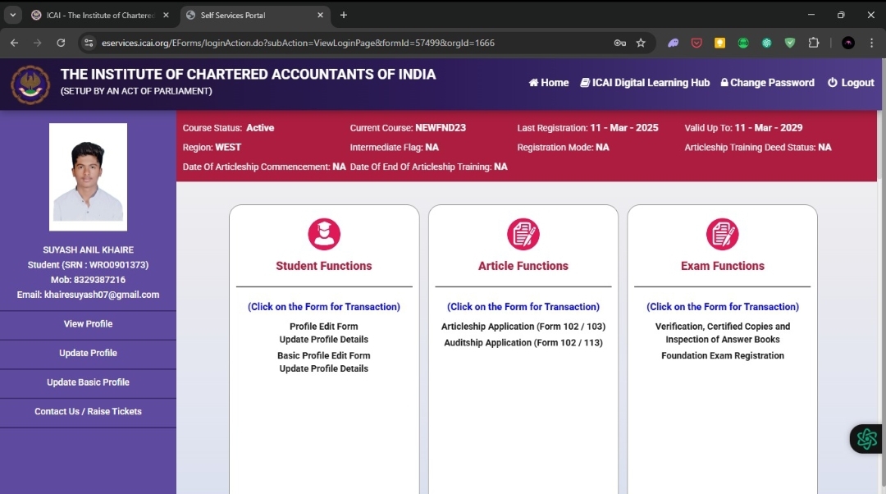Image resolution: width=886 pixels, height=494 pixels.
Task: Open saved password key icon
Action: 620,43
